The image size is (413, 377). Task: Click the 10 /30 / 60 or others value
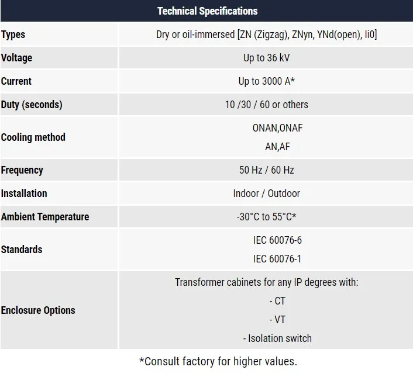pos(266,105)
